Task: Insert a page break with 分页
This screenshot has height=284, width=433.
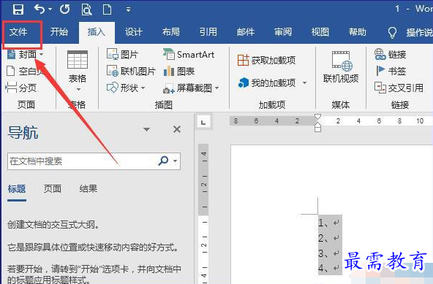Action: coord(21,88)
